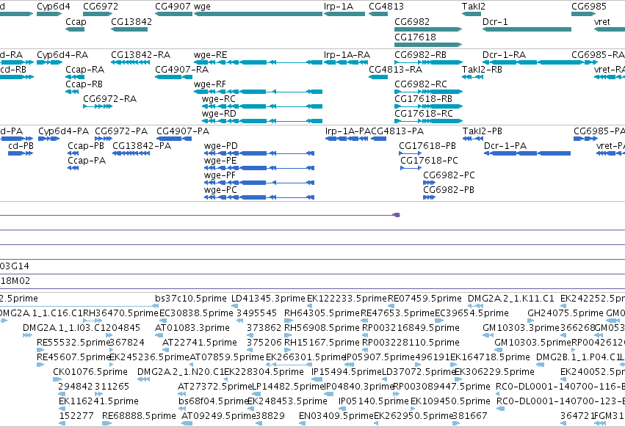Select the Takl2-RB transcript label

pyautogui.click(x=482, y=69)
